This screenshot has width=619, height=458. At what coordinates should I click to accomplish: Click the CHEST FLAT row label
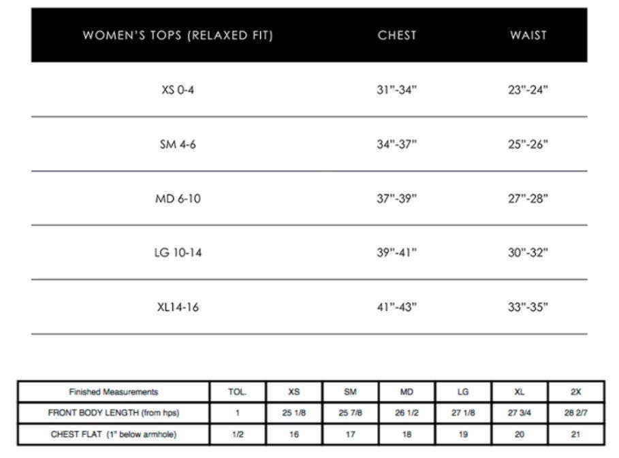click(114, 435)
